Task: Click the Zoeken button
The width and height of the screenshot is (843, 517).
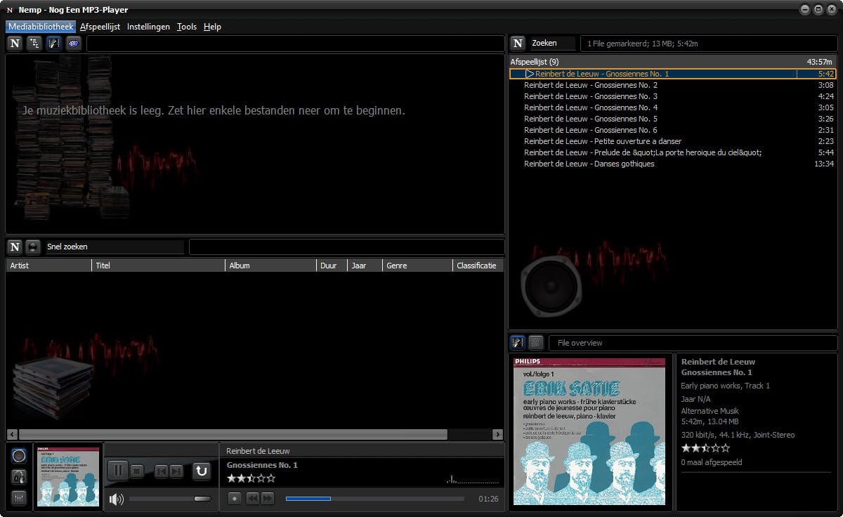Action: coord(550,43)
